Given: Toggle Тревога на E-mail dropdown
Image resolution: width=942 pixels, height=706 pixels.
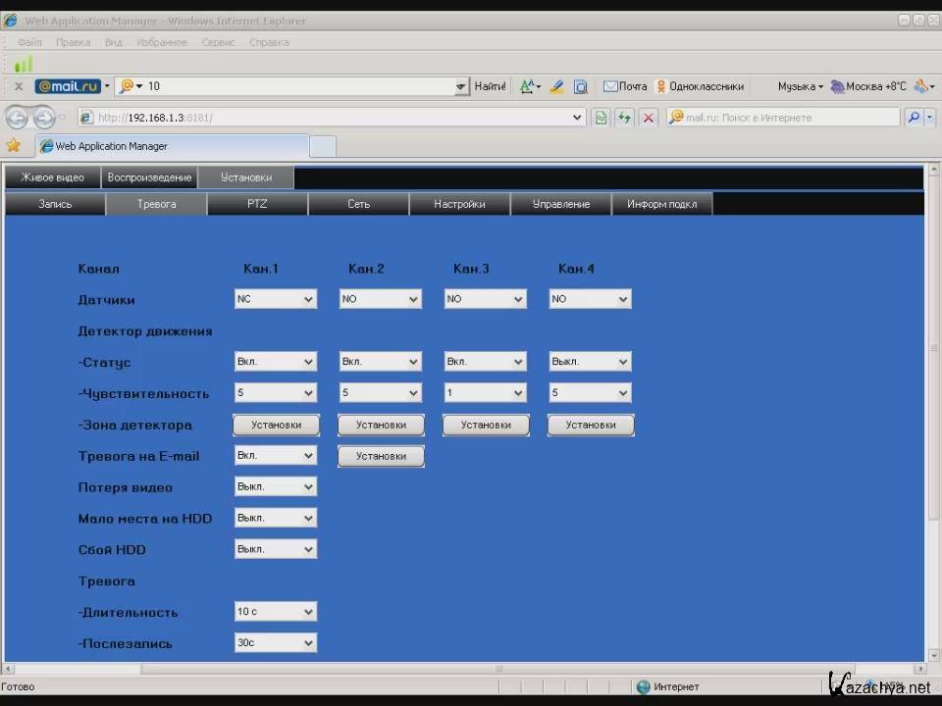Looking at the screenshot, I should tap(276, 456).
